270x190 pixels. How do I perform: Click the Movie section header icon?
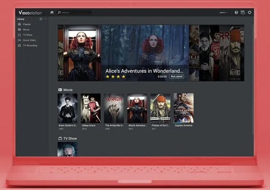[x=60, y=89]
